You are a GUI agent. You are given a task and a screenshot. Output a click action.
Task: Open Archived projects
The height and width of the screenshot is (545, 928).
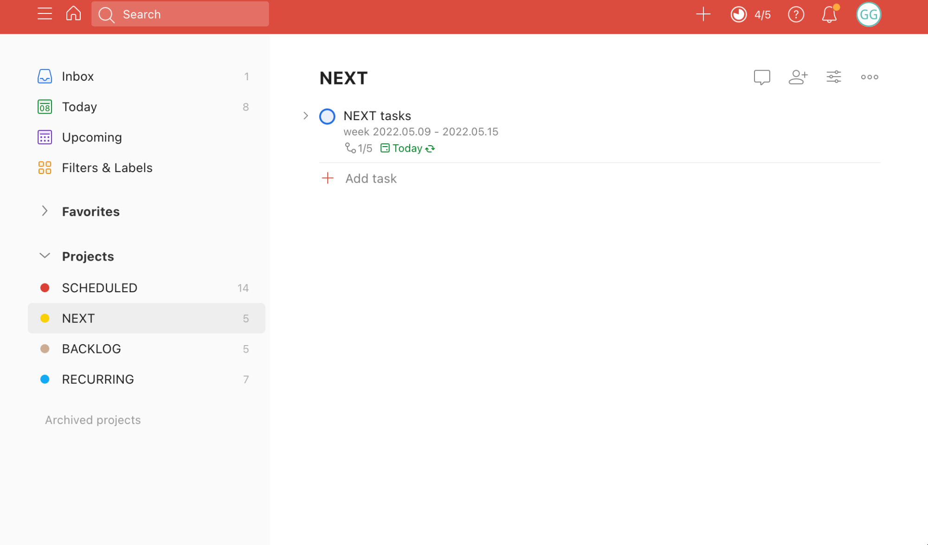(92, 420)
